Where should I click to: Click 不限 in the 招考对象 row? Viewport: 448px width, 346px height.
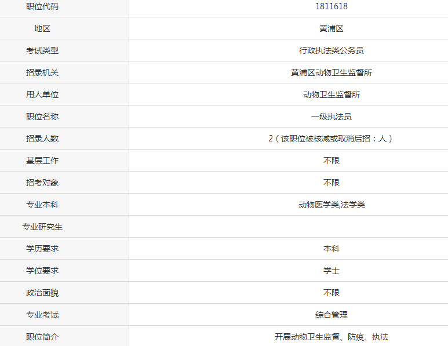pyautogui.click(x=332, y=183)
